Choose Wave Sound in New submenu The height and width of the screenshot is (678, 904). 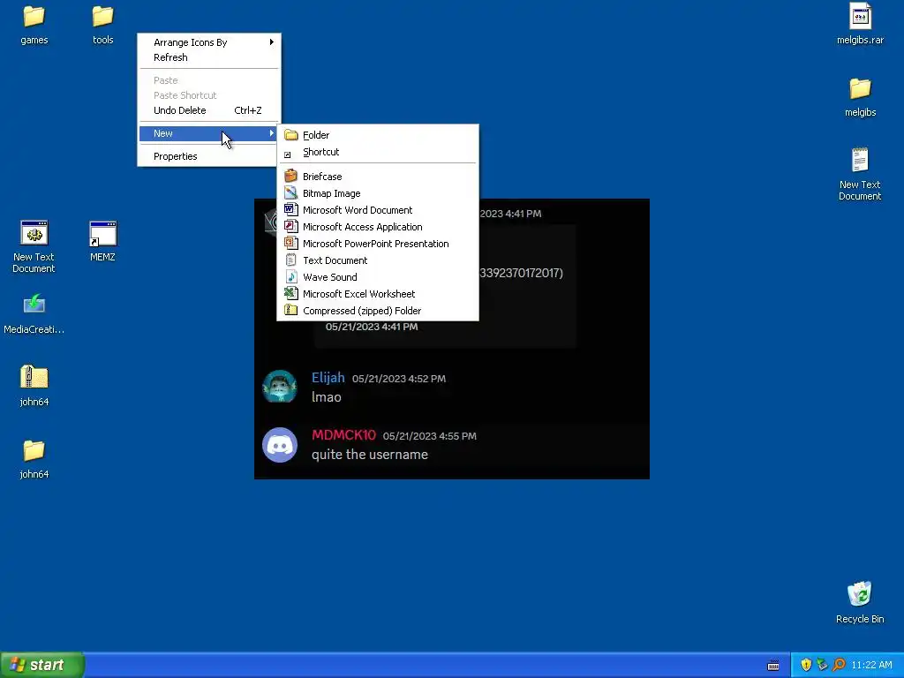(378, 276)
